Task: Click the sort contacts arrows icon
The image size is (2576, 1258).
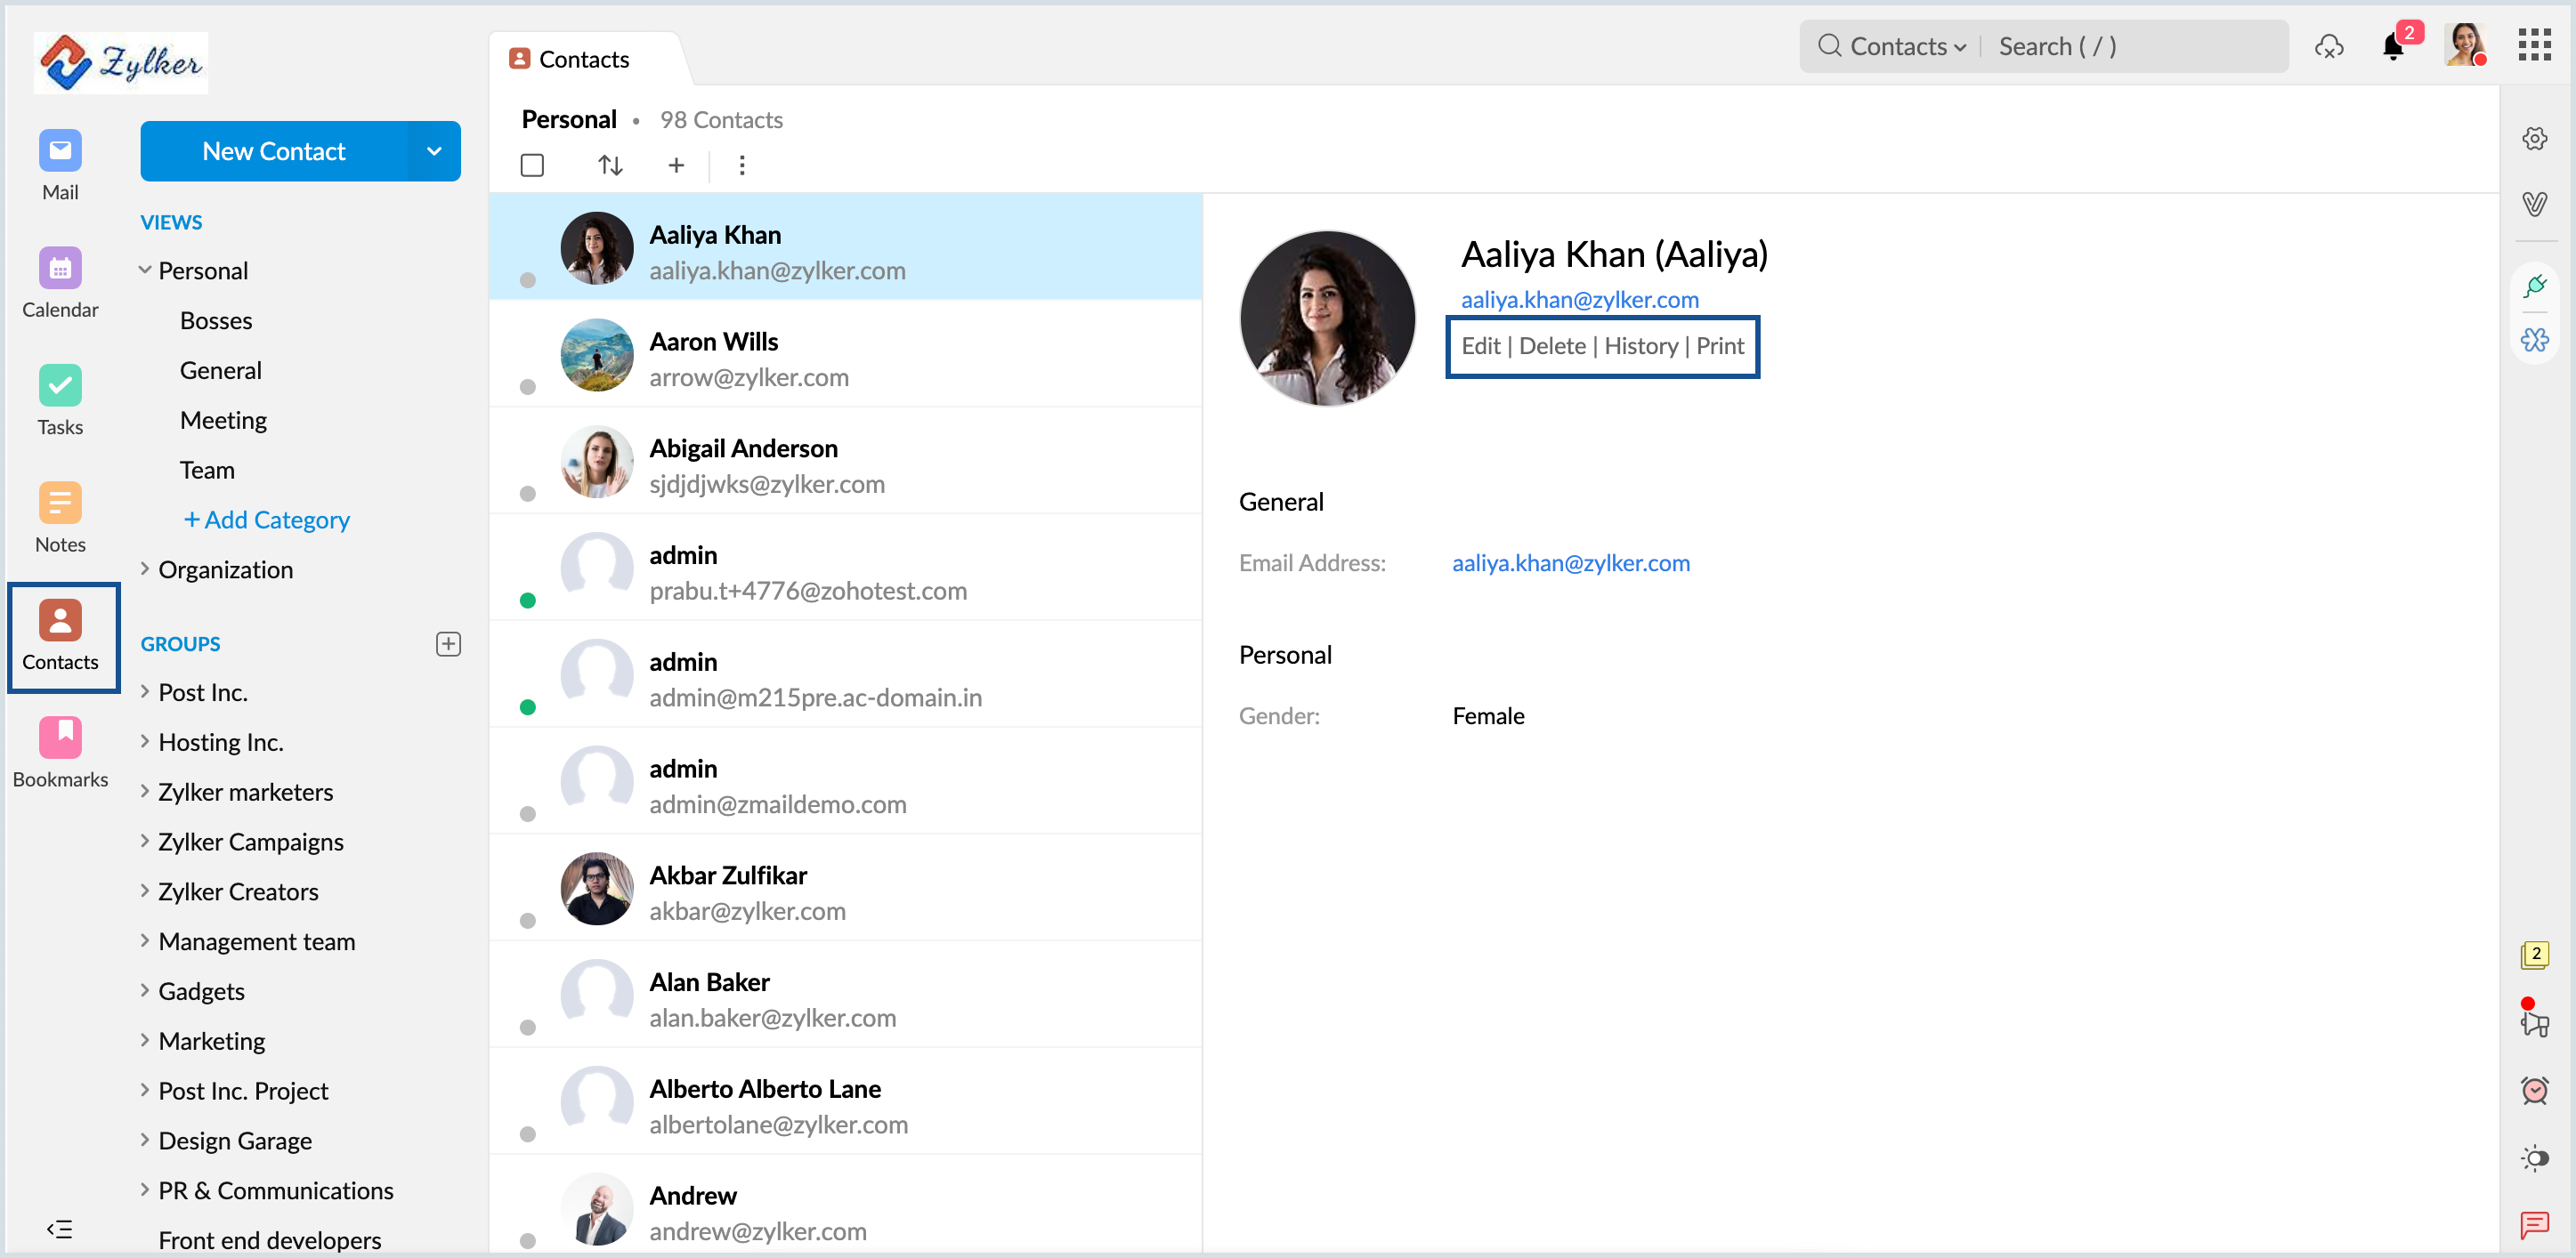Action: coord(610,165)
